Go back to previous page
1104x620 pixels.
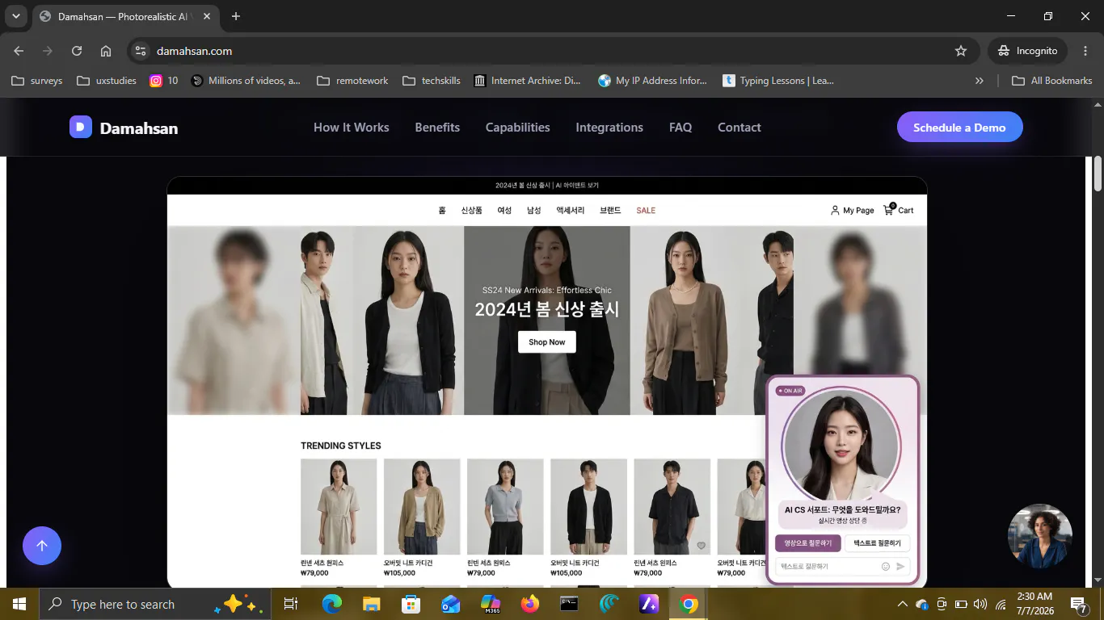click(19, 51)
